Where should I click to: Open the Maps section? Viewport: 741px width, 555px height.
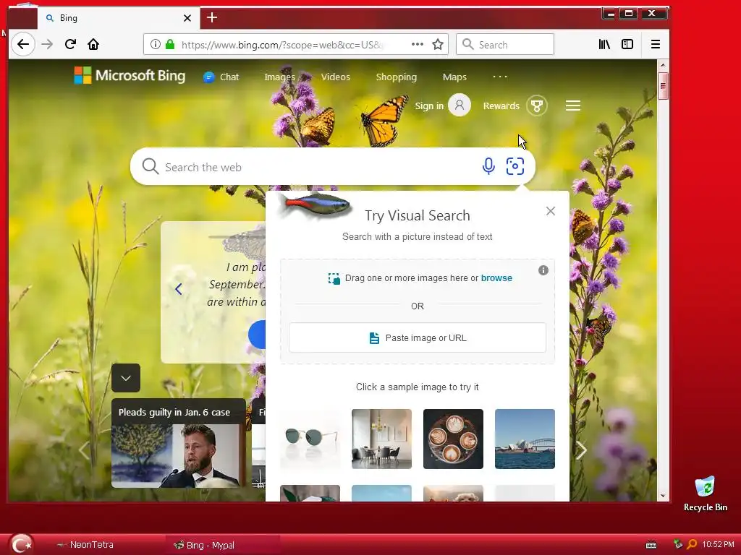tap(454, 77)
